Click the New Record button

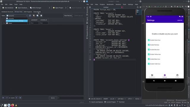click(x=68, y=16)
